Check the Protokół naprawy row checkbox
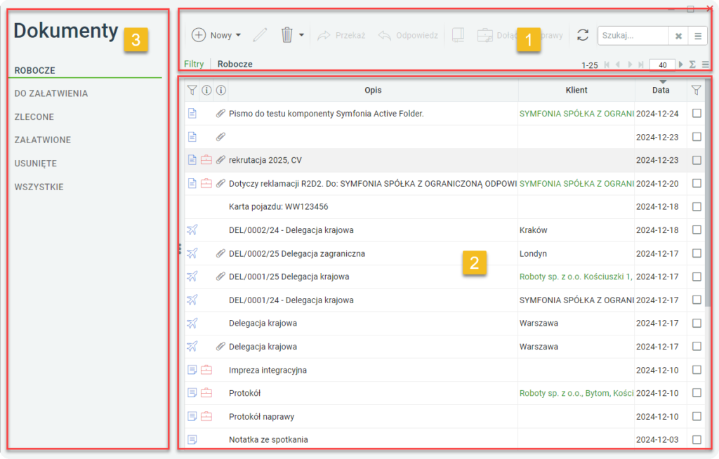The image size is (719, 459). (697, 416)
